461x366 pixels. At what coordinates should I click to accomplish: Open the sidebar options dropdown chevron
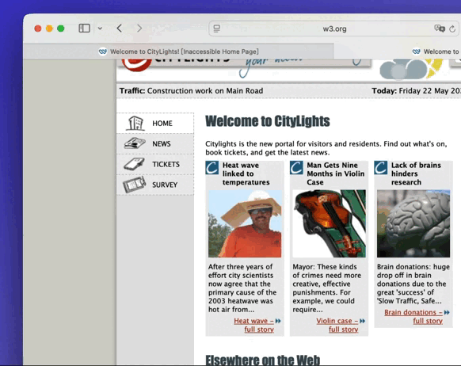100,29
